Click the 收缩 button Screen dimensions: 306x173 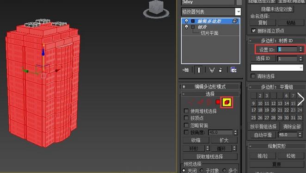[x=196, y=140]
